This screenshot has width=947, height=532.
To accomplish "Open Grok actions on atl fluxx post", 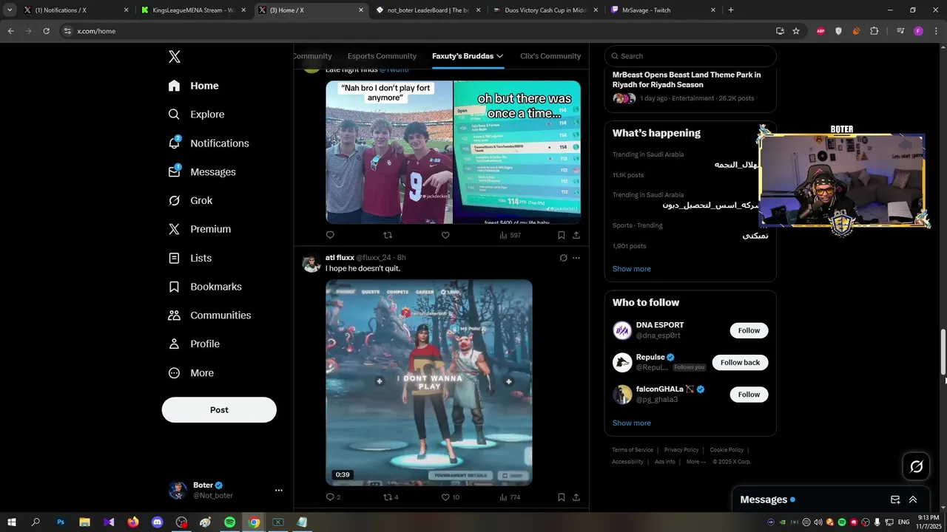I will pyautogui.click(x=563, y=258).
